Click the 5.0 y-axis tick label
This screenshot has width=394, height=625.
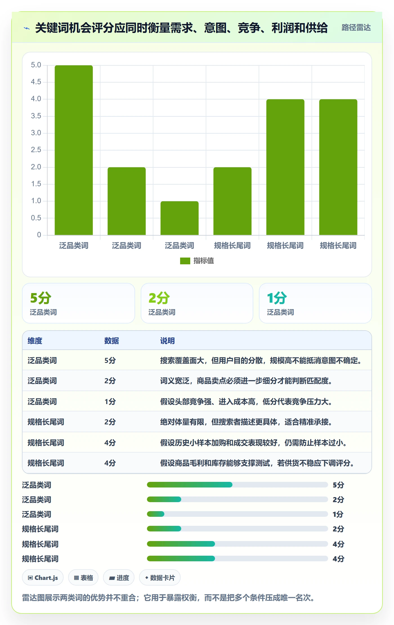tap(36, 65)
